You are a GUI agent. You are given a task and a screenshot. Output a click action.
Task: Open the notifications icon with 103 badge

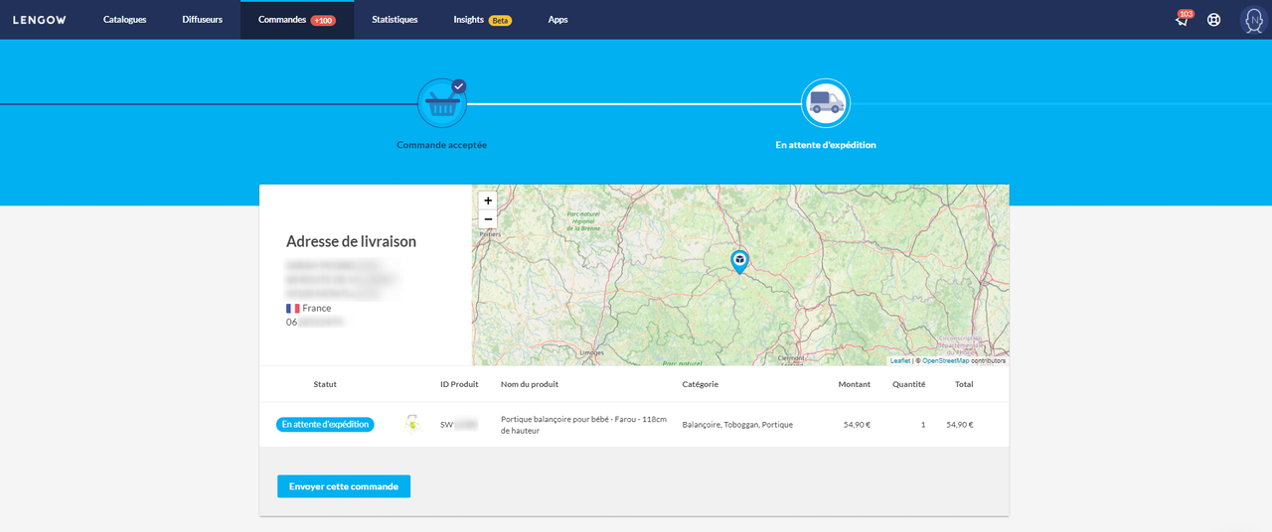coord(1183,19)
